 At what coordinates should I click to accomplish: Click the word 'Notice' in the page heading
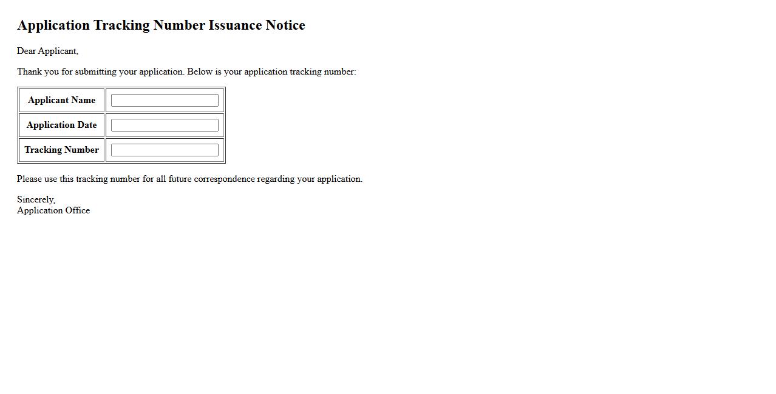tap(285, 25)
